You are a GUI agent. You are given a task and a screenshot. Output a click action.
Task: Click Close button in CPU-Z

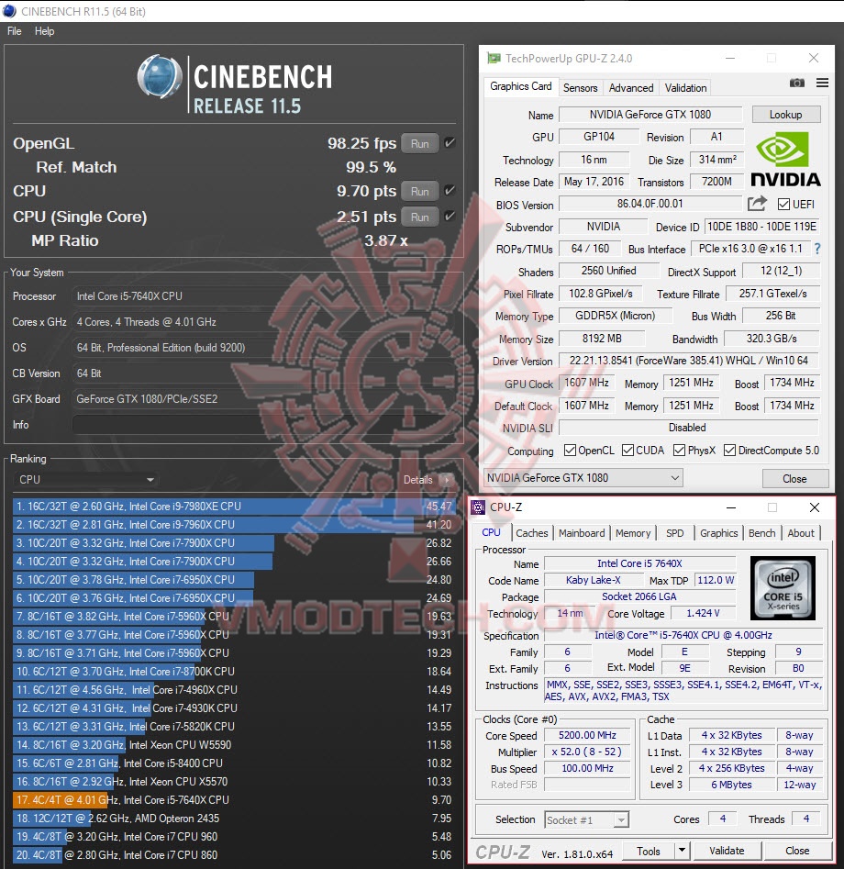[x=797, y=850]
